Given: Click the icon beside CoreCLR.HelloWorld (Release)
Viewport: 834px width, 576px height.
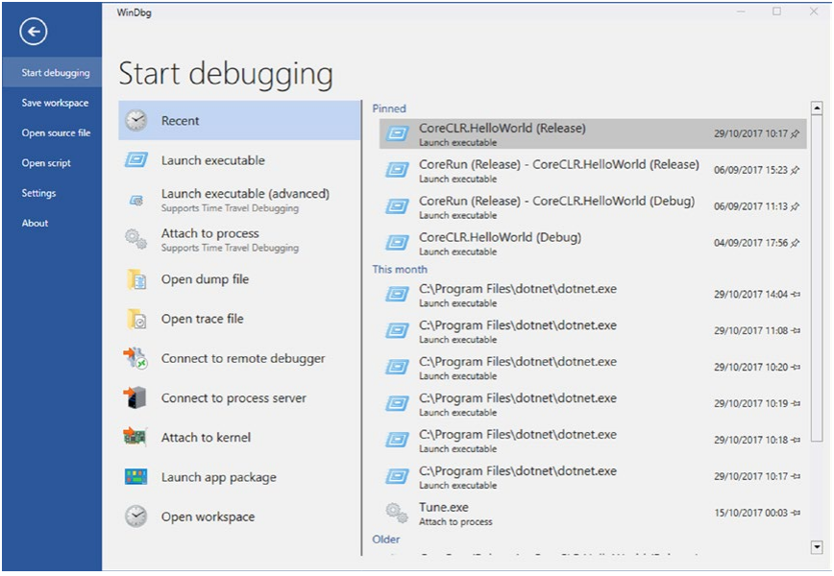Looking at the screenshot, I should (x=398, y=132).
